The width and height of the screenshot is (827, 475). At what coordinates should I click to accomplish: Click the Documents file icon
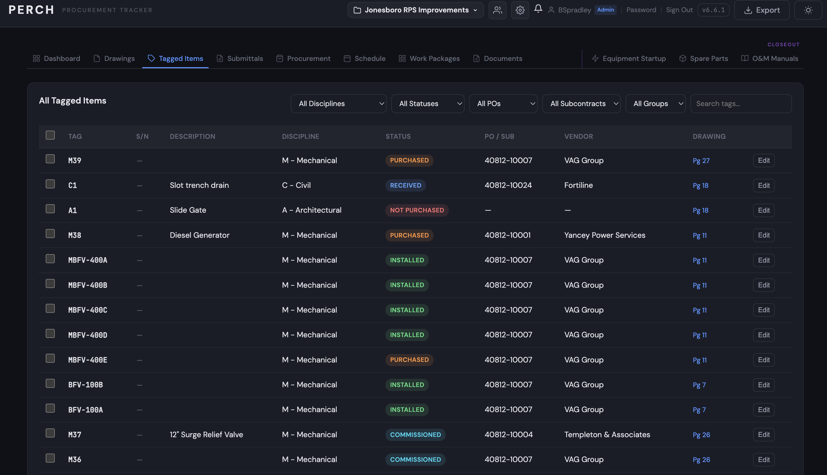476,58
